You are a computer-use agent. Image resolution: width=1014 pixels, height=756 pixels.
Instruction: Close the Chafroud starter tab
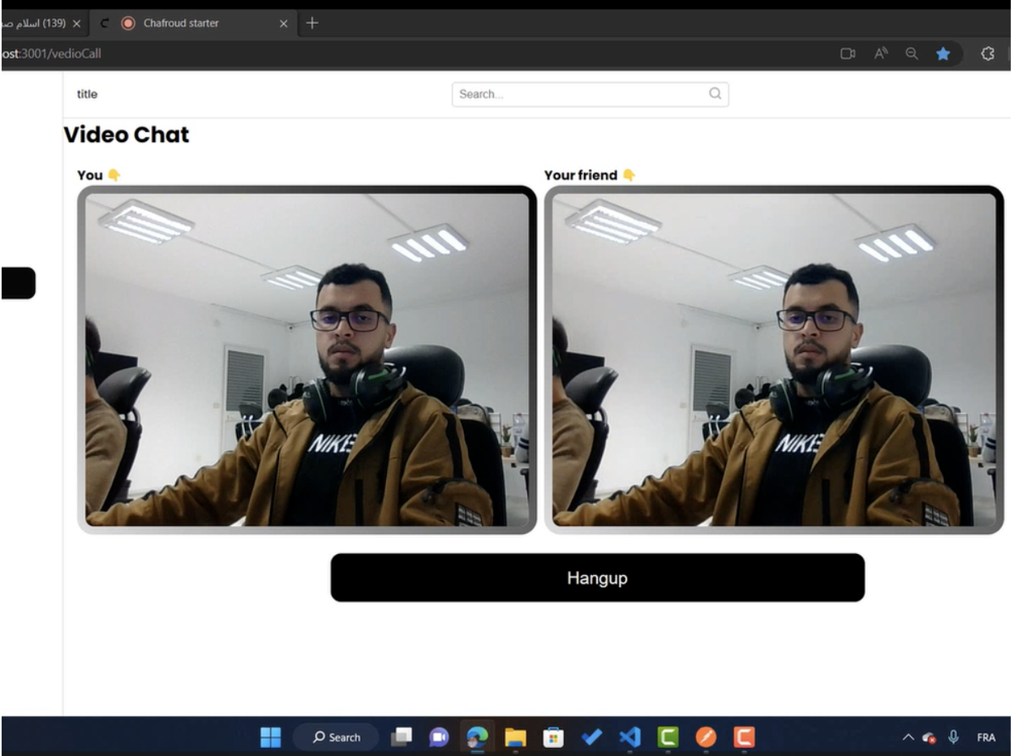click(x=284, y=23)
